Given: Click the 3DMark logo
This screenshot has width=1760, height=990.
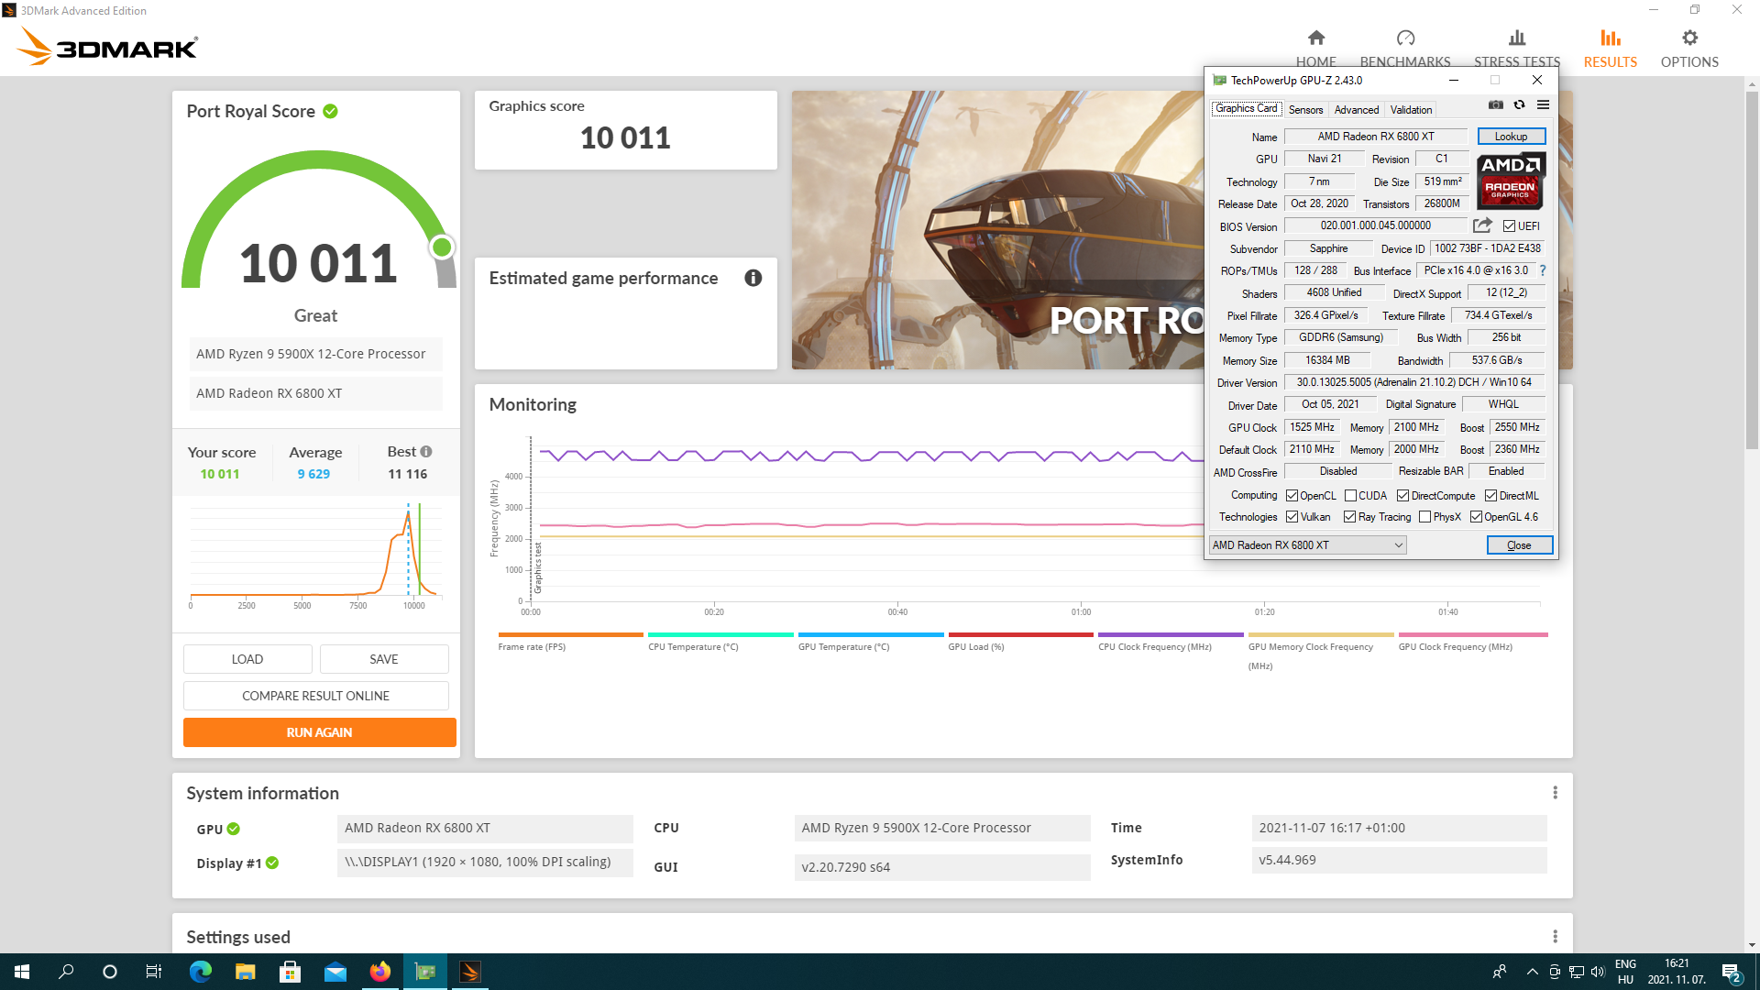Looking at the screenshot, I should (x=107, y=47).
